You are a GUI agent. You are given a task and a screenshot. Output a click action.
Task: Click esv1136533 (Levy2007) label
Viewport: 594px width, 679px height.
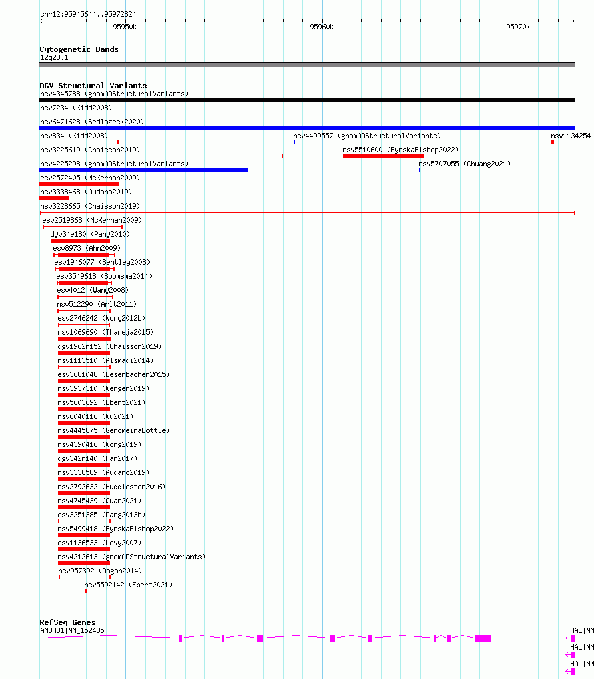pyautogui.click(x=99, y=543)
